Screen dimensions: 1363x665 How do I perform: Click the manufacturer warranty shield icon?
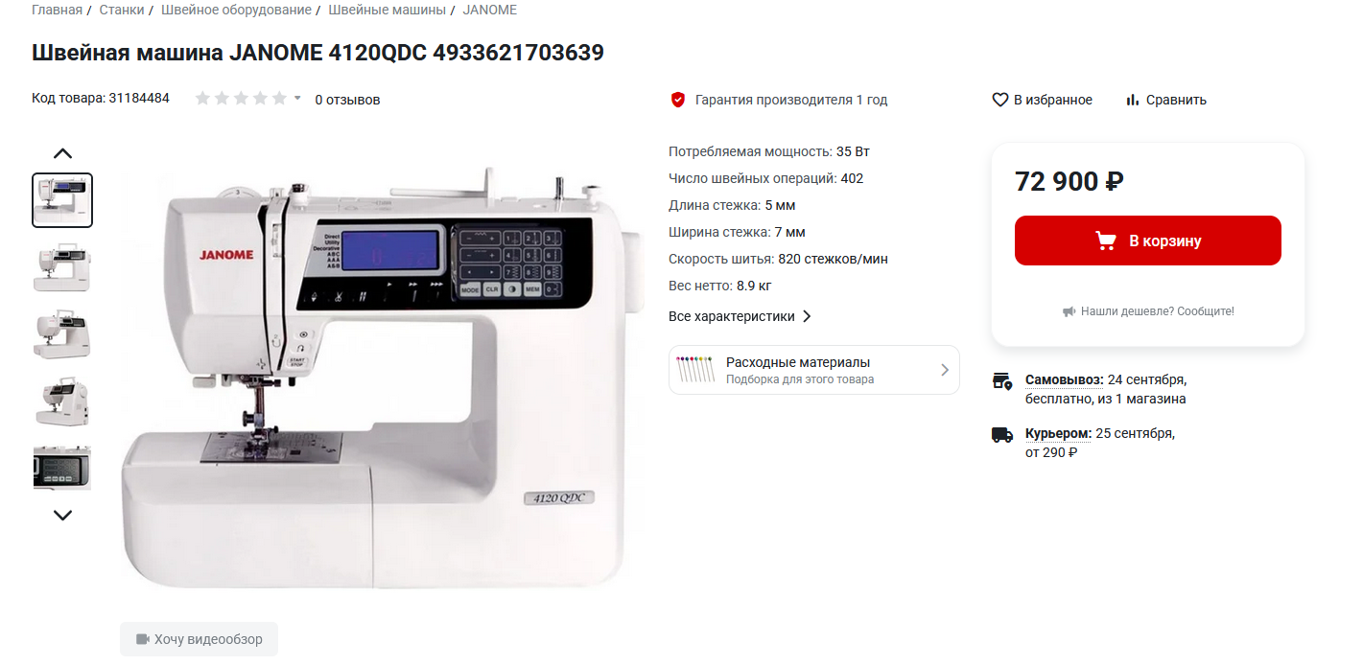point(677,100)
